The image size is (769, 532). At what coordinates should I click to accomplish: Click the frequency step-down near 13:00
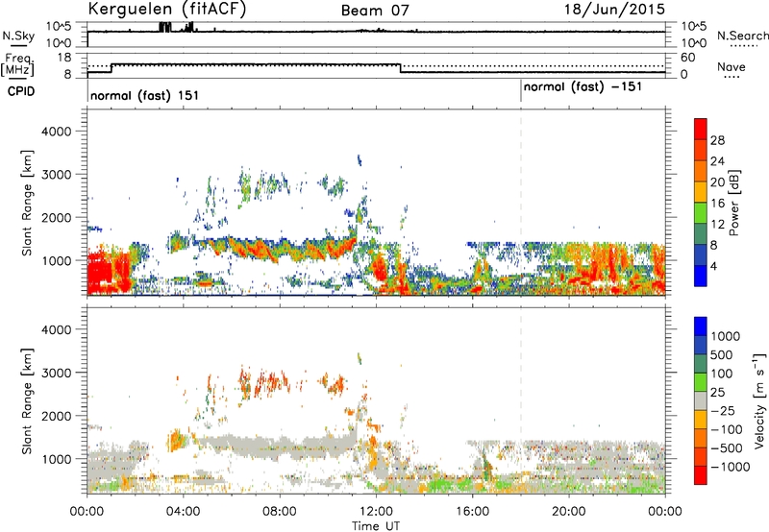coord(401,68)
